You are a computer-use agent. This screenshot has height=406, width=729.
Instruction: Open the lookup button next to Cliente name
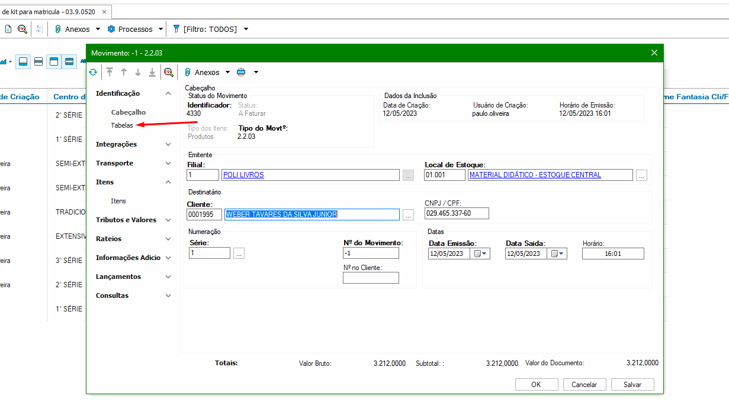[408, 215]
